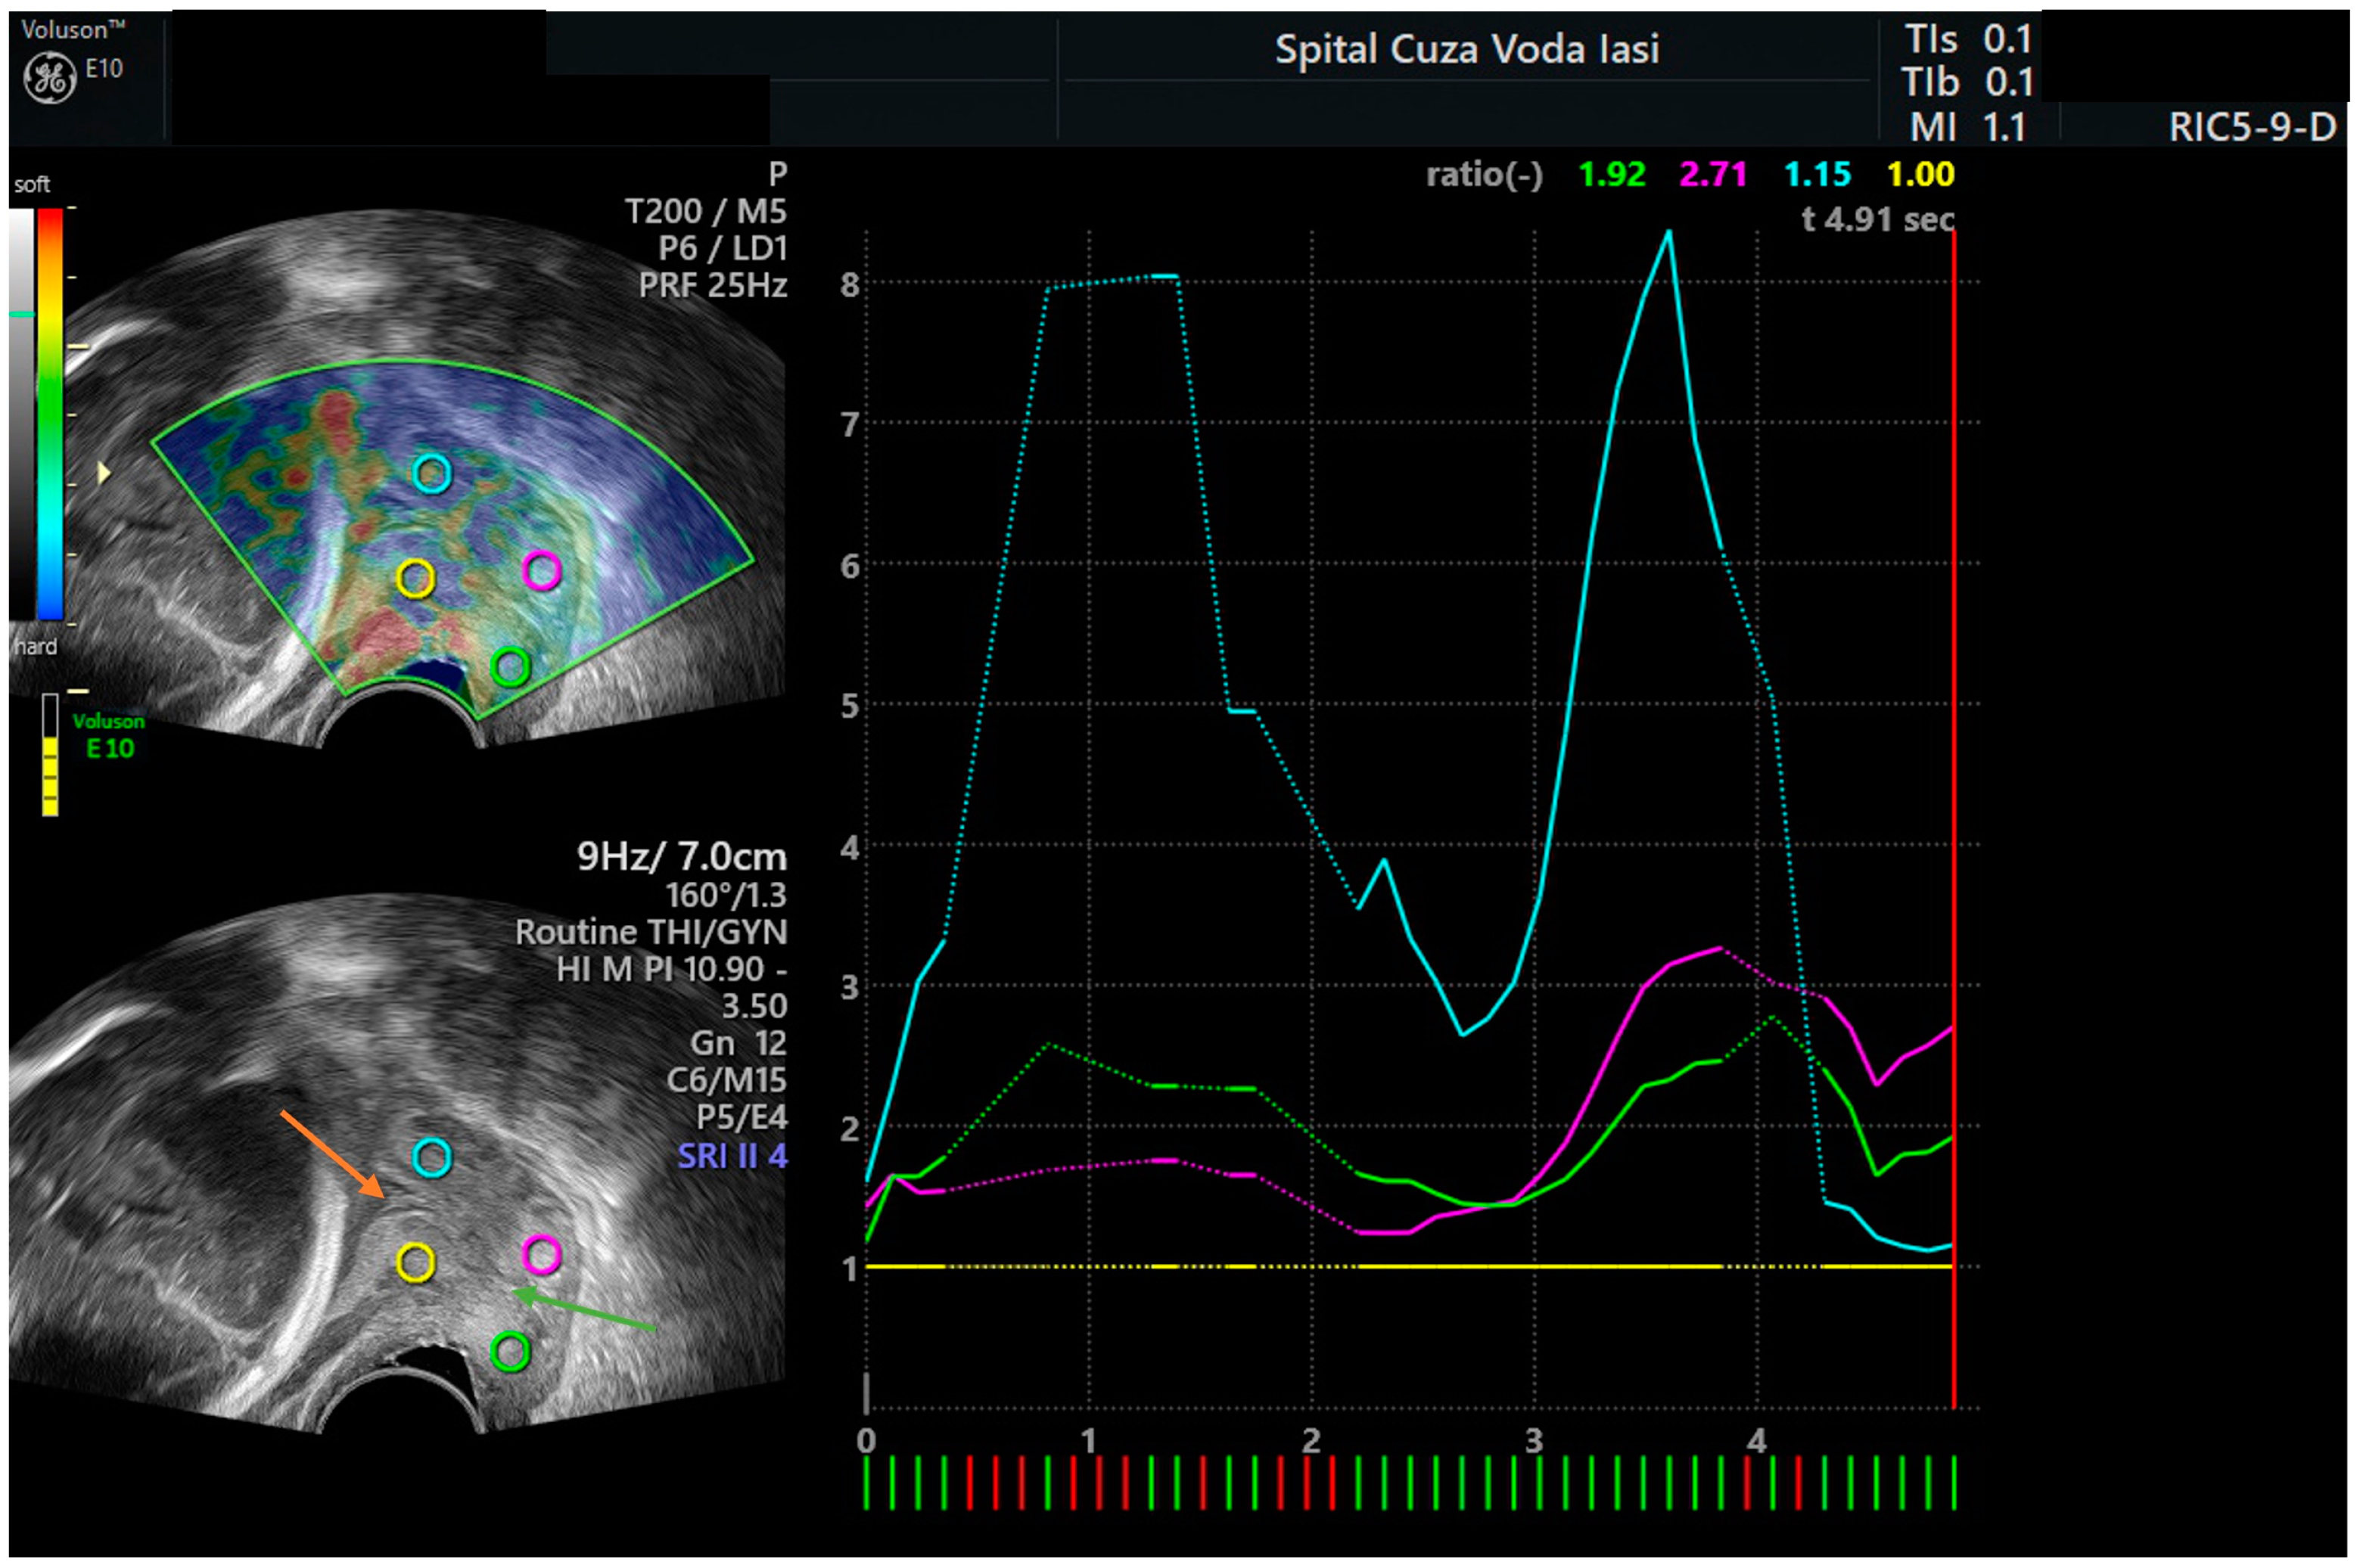Click yellow triangle marker beside color bar
The height and width of the screenshot is (1568, 2357).
pos(103,472)
